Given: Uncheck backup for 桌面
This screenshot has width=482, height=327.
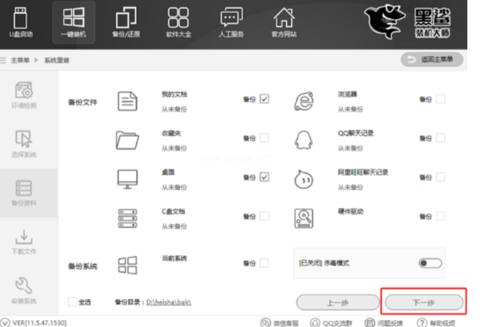Looking at the screenshot, I should pos(264,177).
